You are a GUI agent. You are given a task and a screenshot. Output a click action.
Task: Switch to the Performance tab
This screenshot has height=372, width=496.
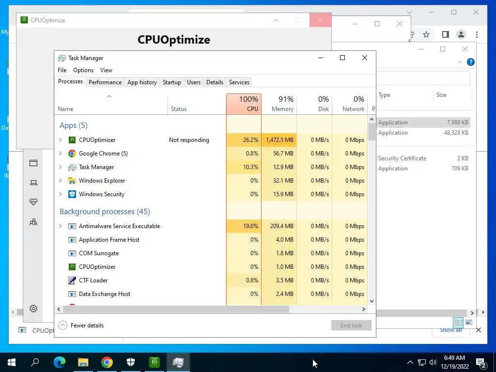105,82
